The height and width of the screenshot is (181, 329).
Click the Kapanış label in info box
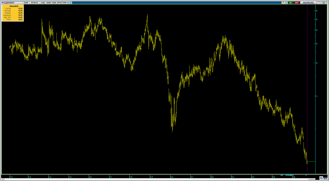[x=7, y=15]
